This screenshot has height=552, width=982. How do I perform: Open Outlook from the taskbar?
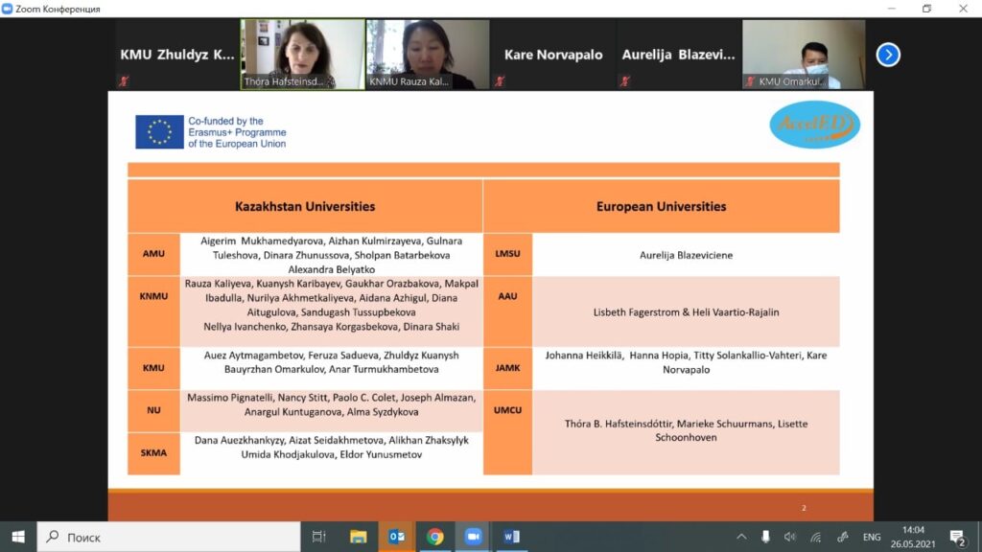(x=396, y=537)
